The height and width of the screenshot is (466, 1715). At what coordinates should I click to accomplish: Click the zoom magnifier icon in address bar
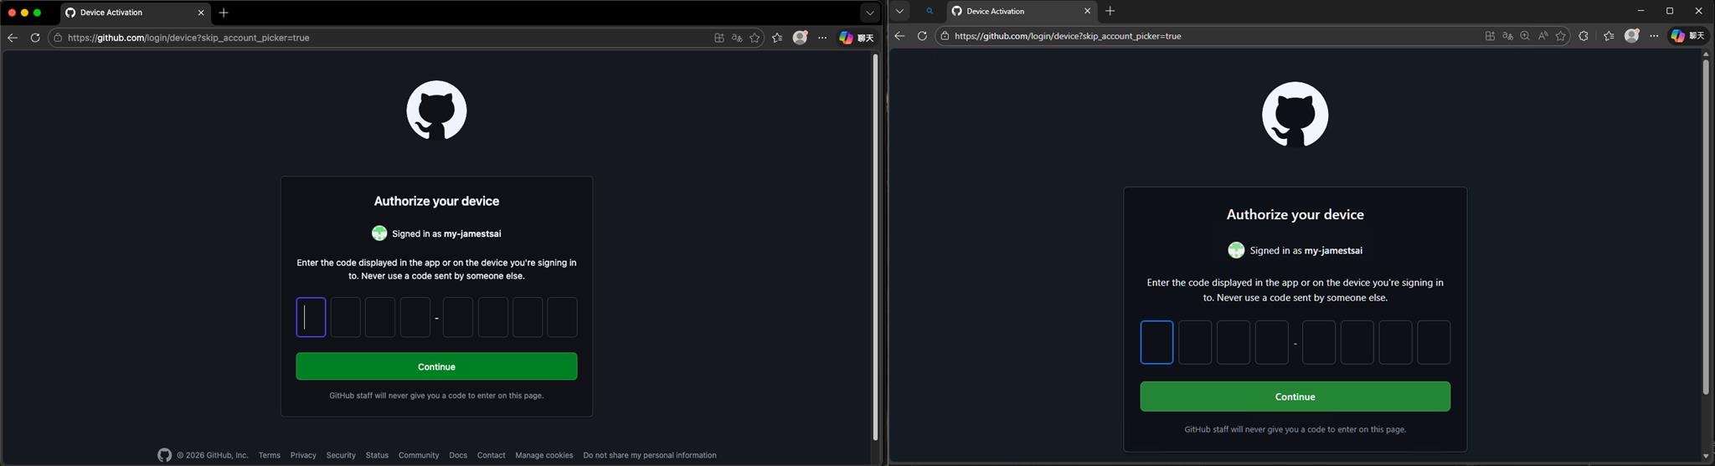tap(1525, 36)
